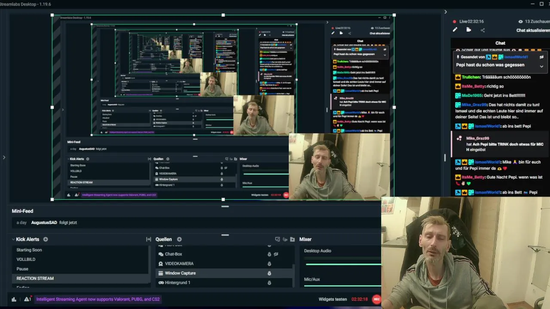
Task: Click the large webcam overlay
Action: pyautogui.click(x=465, y=253)
